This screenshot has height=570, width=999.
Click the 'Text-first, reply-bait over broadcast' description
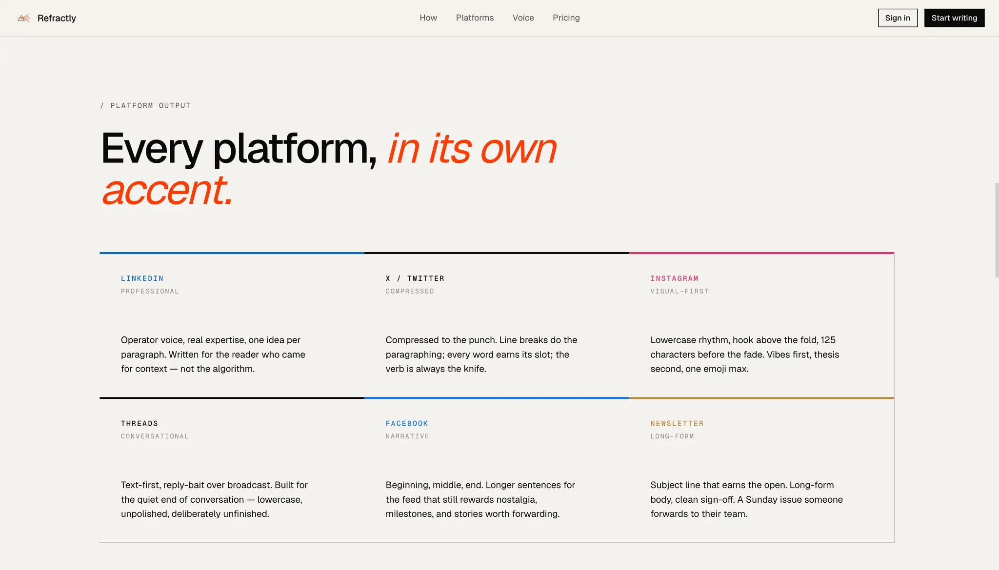click(215, 499)
